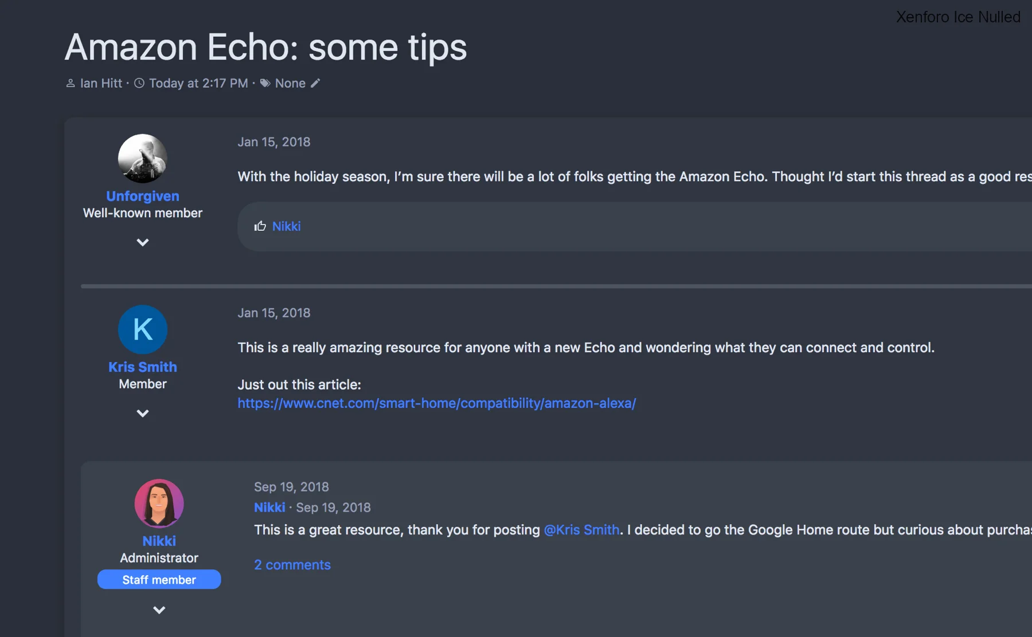Screen dimensions: 1032x637
Task: Click the tag icon beside None
Action: pyautogui.click(x=265, y=83)
